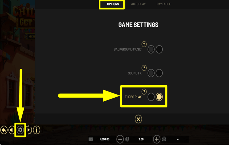Screen dimensions: 229x145
Task: Select the Options tab
Action: [x=113, y=4]
